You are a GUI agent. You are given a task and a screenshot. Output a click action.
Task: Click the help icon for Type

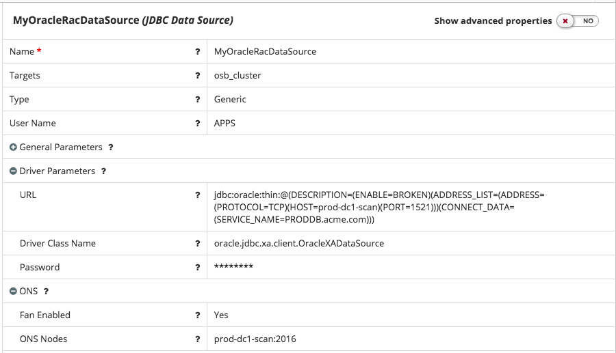click(x=198, y=100)
